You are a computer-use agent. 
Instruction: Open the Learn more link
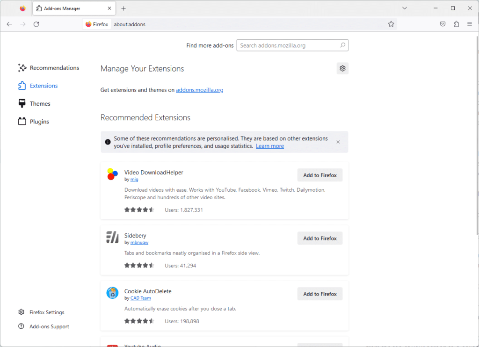pyautogui.click(x=270, y=146)
